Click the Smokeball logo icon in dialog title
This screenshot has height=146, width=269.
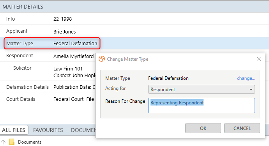(102, 59)
